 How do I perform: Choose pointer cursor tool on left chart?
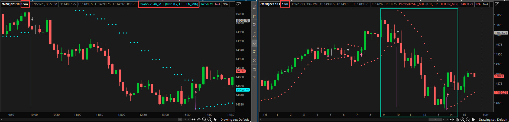pos(215,120)
